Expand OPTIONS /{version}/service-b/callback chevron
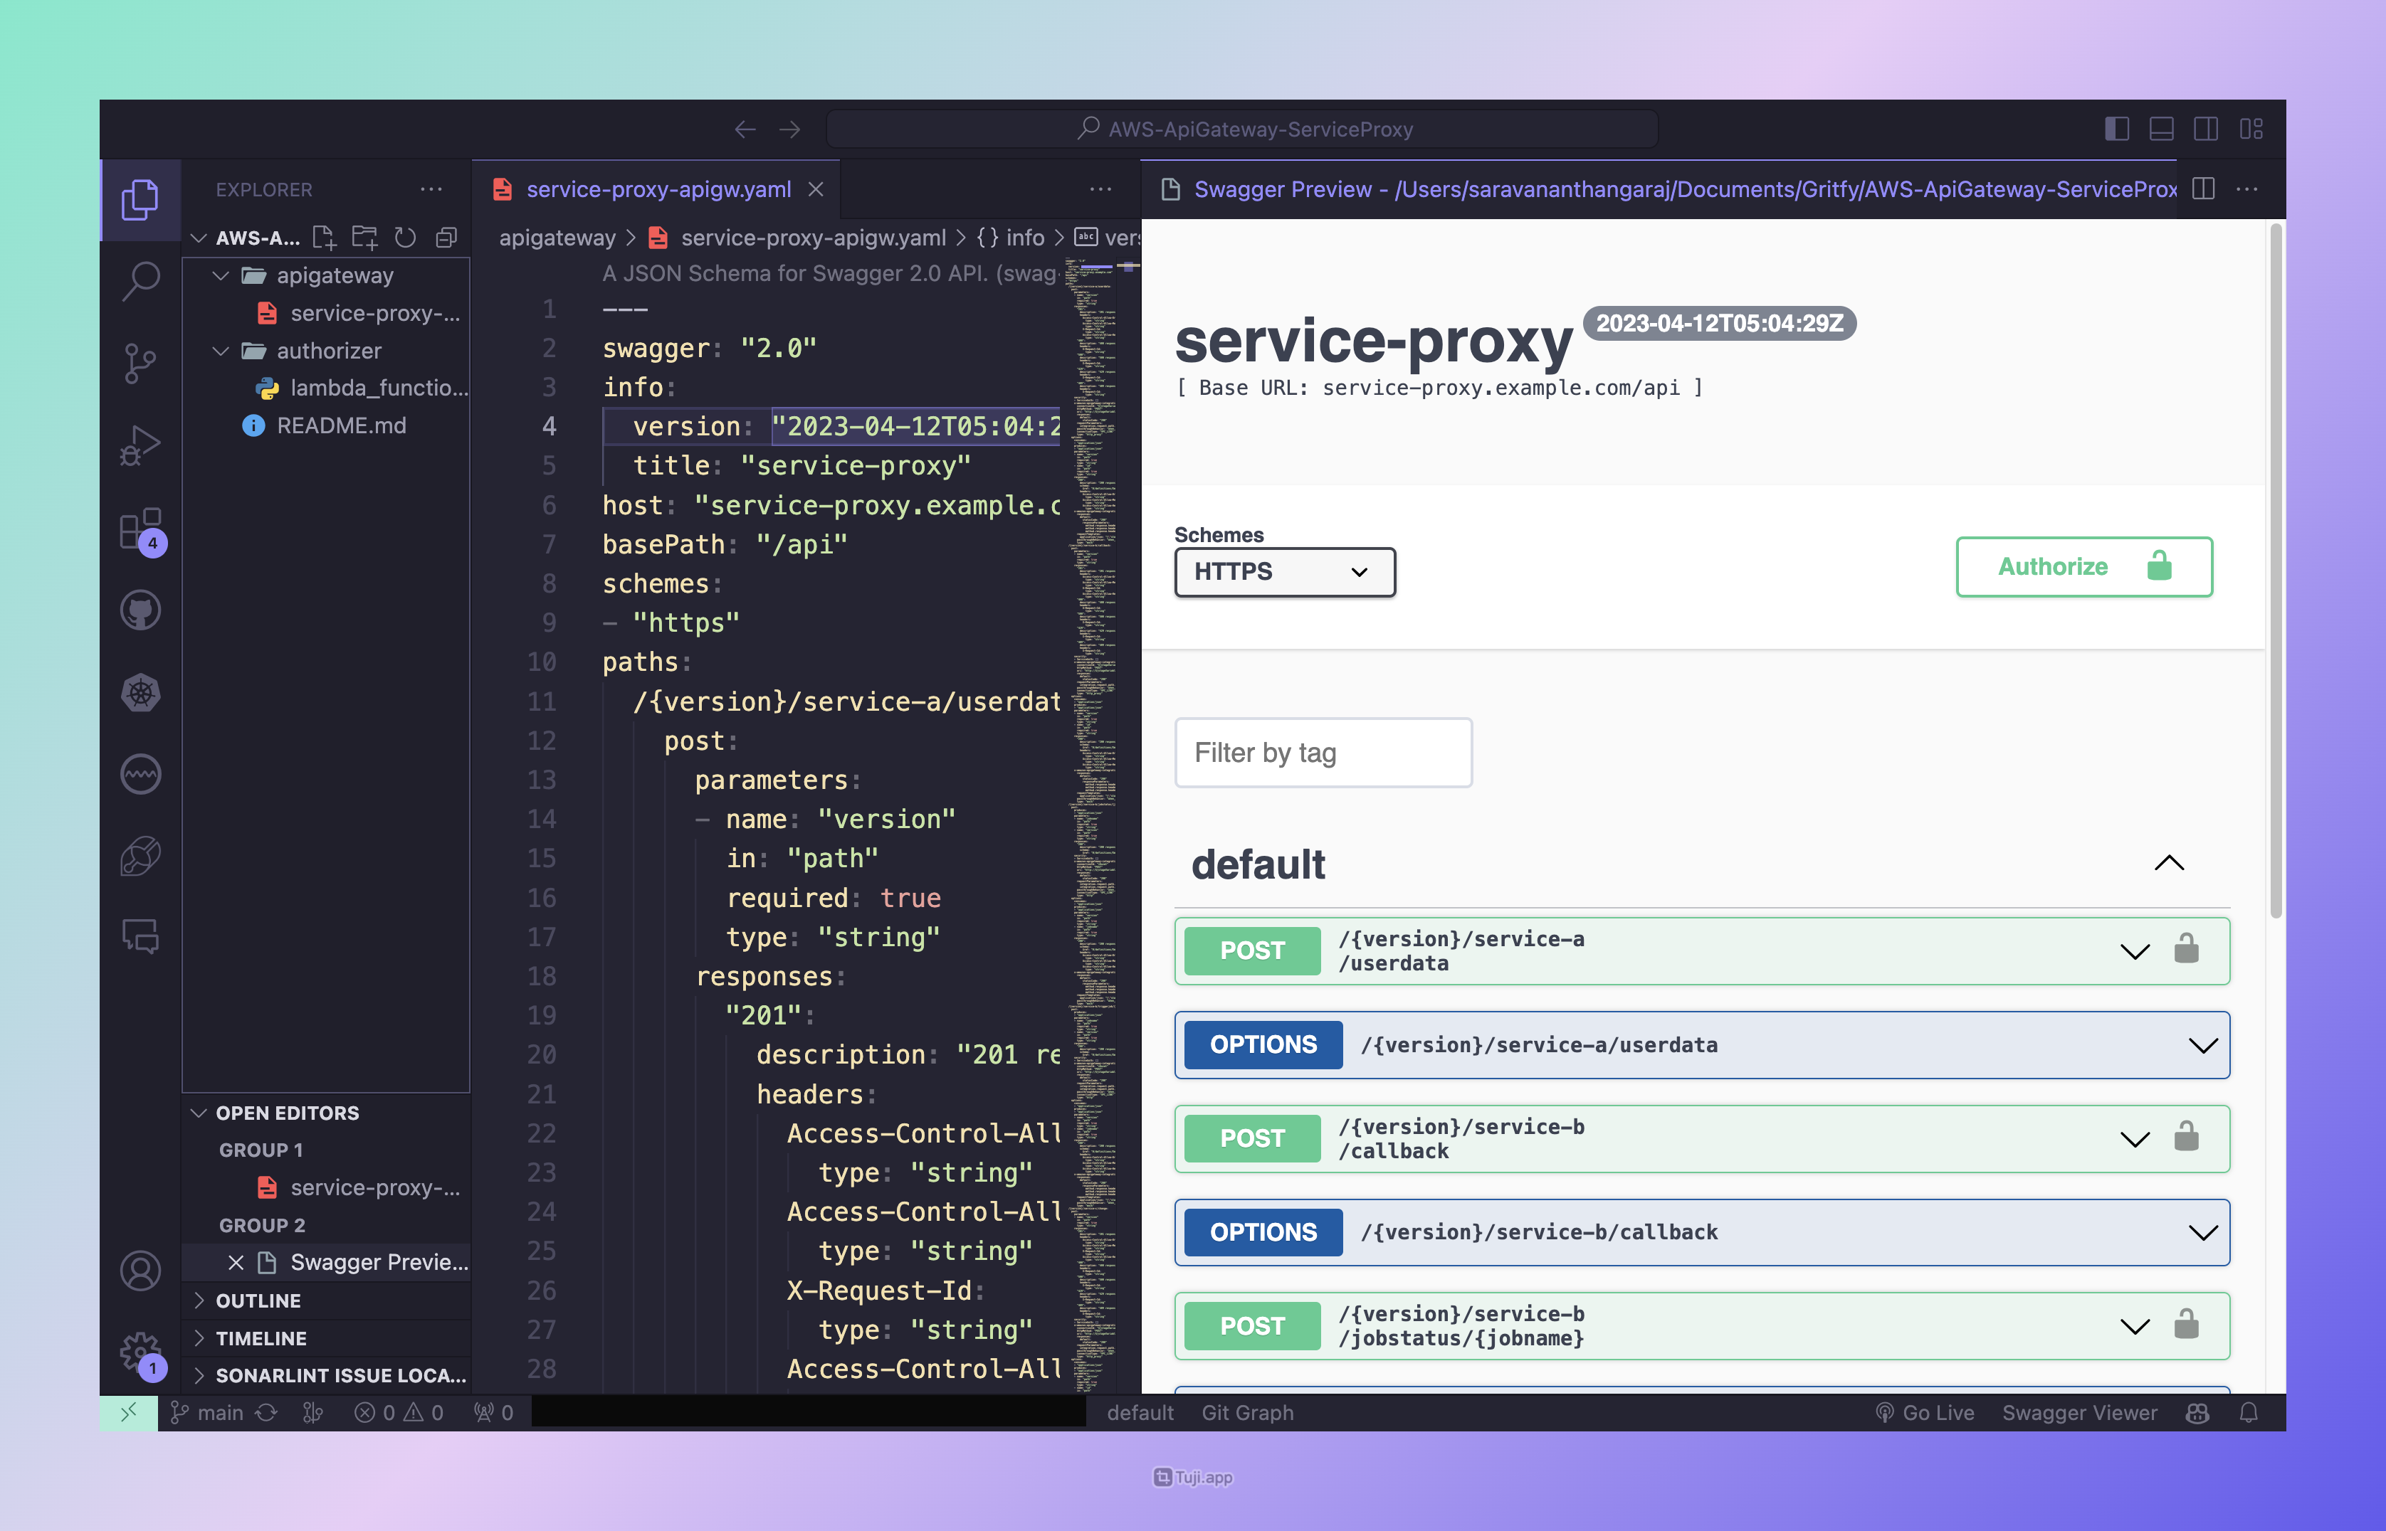This screenshot has width=2386, height=1531. coord(2203,1233)
